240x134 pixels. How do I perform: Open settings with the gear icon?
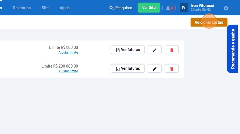point(226,8)
